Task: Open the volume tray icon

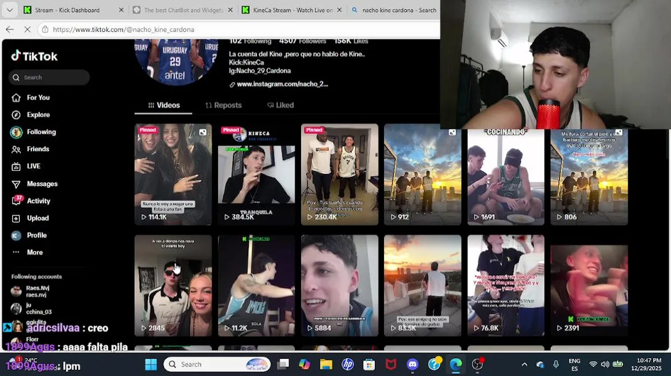Action: (x=605, y=365)
